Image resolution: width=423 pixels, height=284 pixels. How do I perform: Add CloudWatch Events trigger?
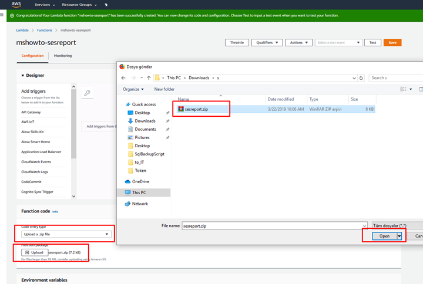[36, 162]
